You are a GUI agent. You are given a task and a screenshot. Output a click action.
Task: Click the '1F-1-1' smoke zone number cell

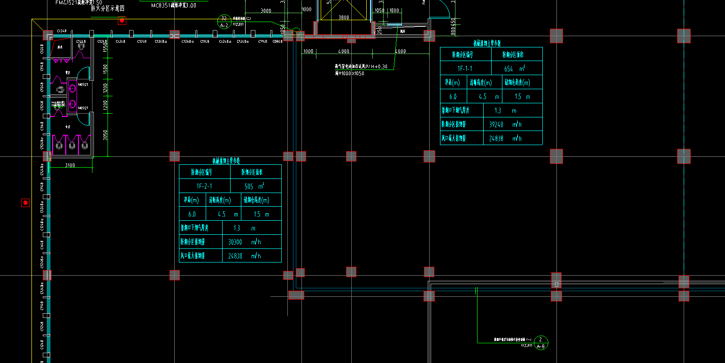point(465,69)
